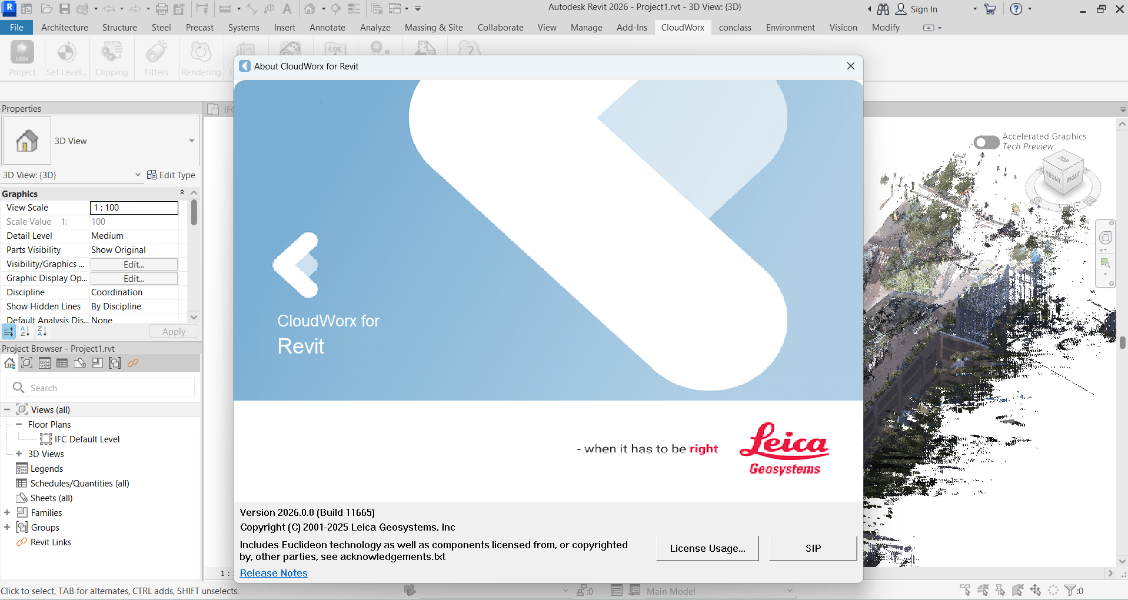Viewport: 1128px width, 600px height.
Task: Click the Text tool (A) icon
Action: click(287, 9)
